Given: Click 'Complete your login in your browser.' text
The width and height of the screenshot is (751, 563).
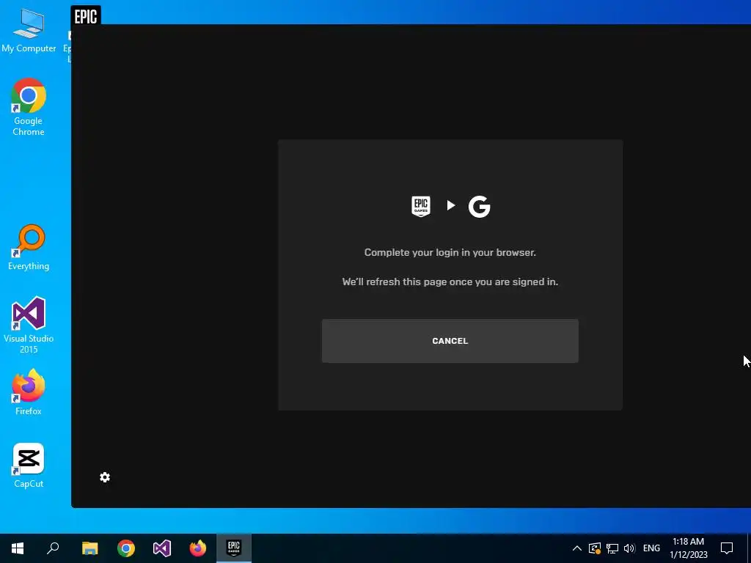Looking at the screenshot, I should (450, 252).
